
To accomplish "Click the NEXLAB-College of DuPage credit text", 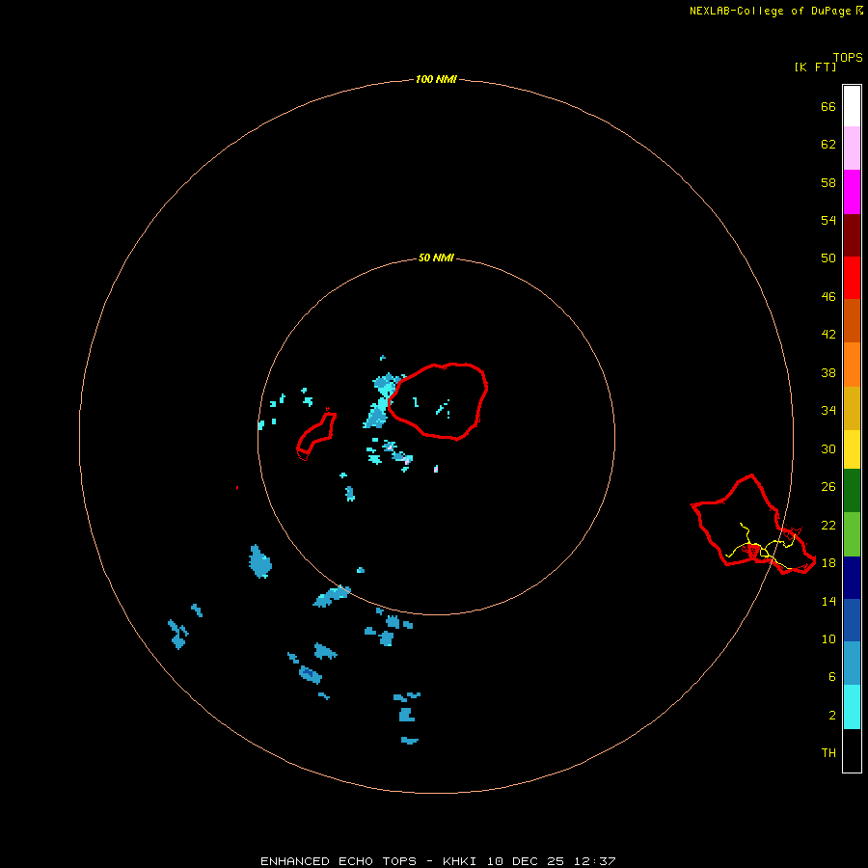I will pos(770,11).
